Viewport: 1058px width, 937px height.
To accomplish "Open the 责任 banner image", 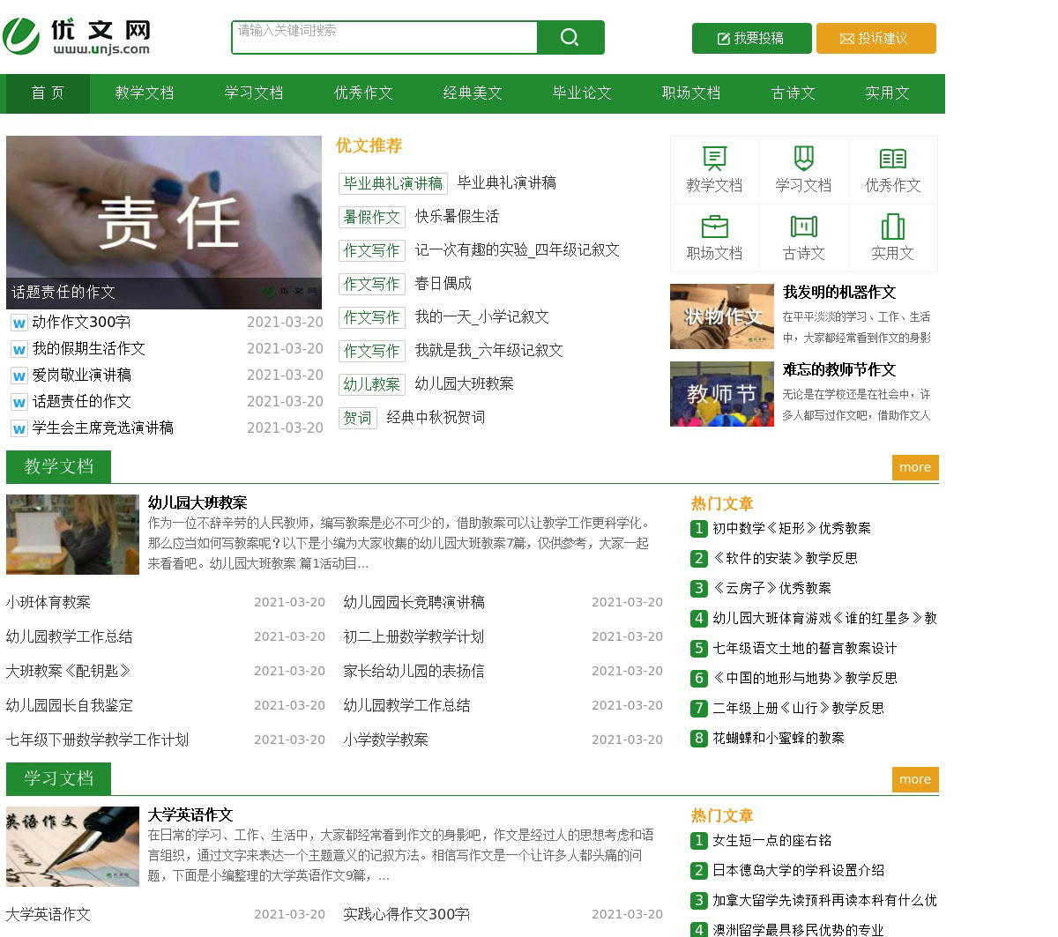I will point(164,222).
